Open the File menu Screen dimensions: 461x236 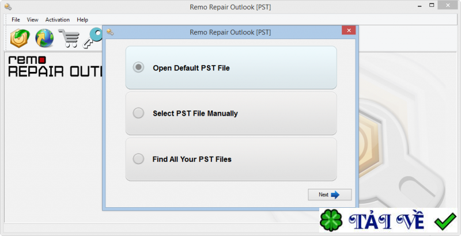(16, 20)
